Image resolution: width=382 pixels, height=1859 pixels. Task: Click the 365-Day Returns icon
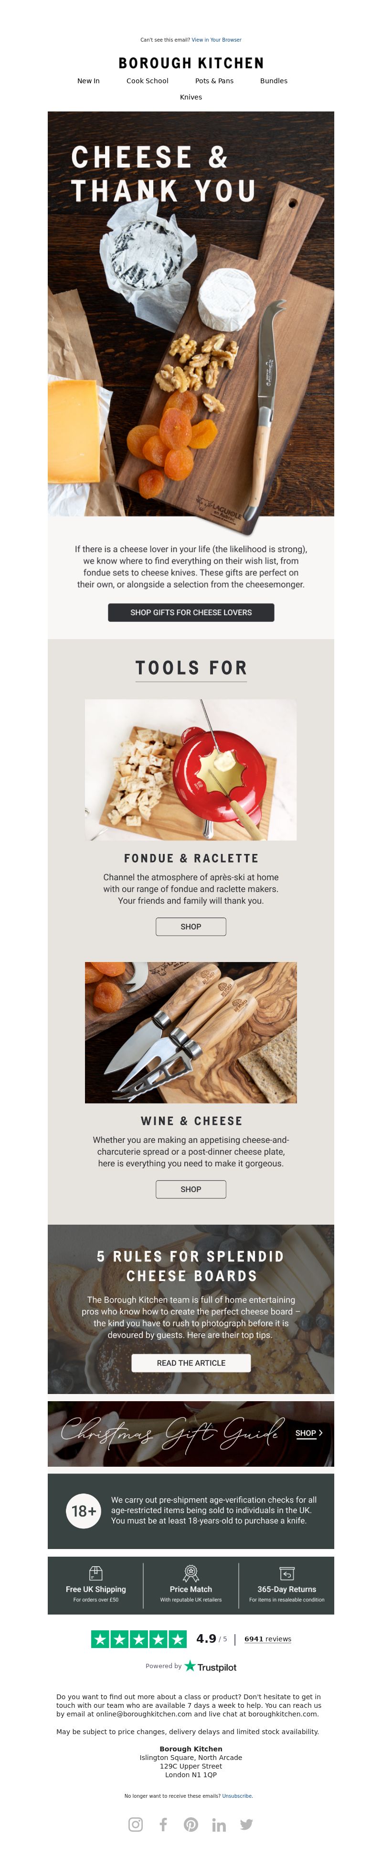click(287, 1573)
